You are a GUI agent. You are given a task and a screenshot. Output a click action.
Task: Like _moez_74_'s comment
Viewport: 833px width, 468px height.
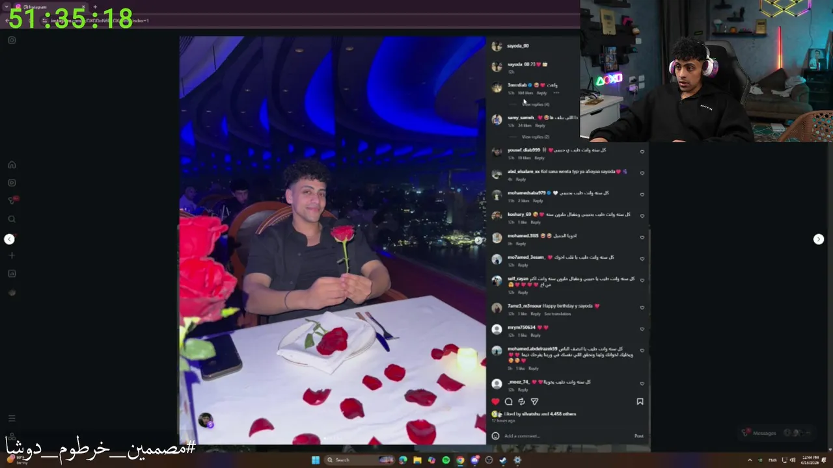point(642,383)
